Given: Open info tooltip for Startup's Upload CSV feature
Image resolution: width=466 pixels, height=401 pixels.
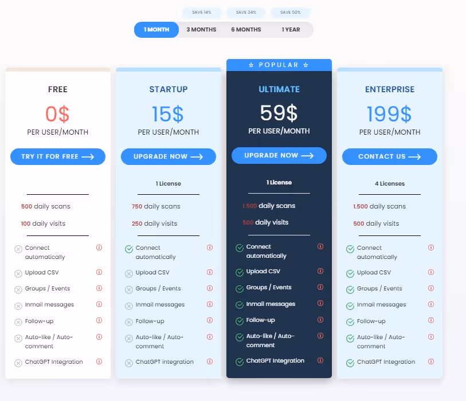Looking at the screenshot, I should click(x=209, y=272).
